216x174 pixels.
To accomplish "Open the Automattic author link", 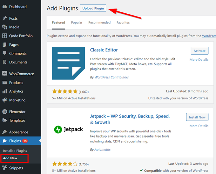I will [x=103, y=150].
